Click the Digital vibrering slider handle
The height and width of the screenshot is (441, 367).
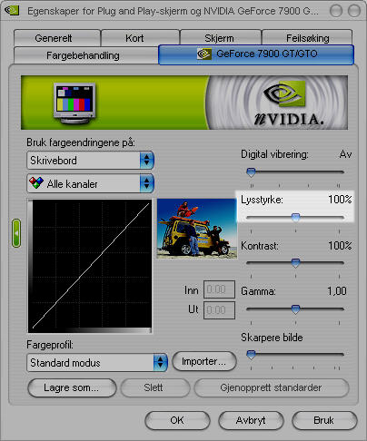pos(251,172)
